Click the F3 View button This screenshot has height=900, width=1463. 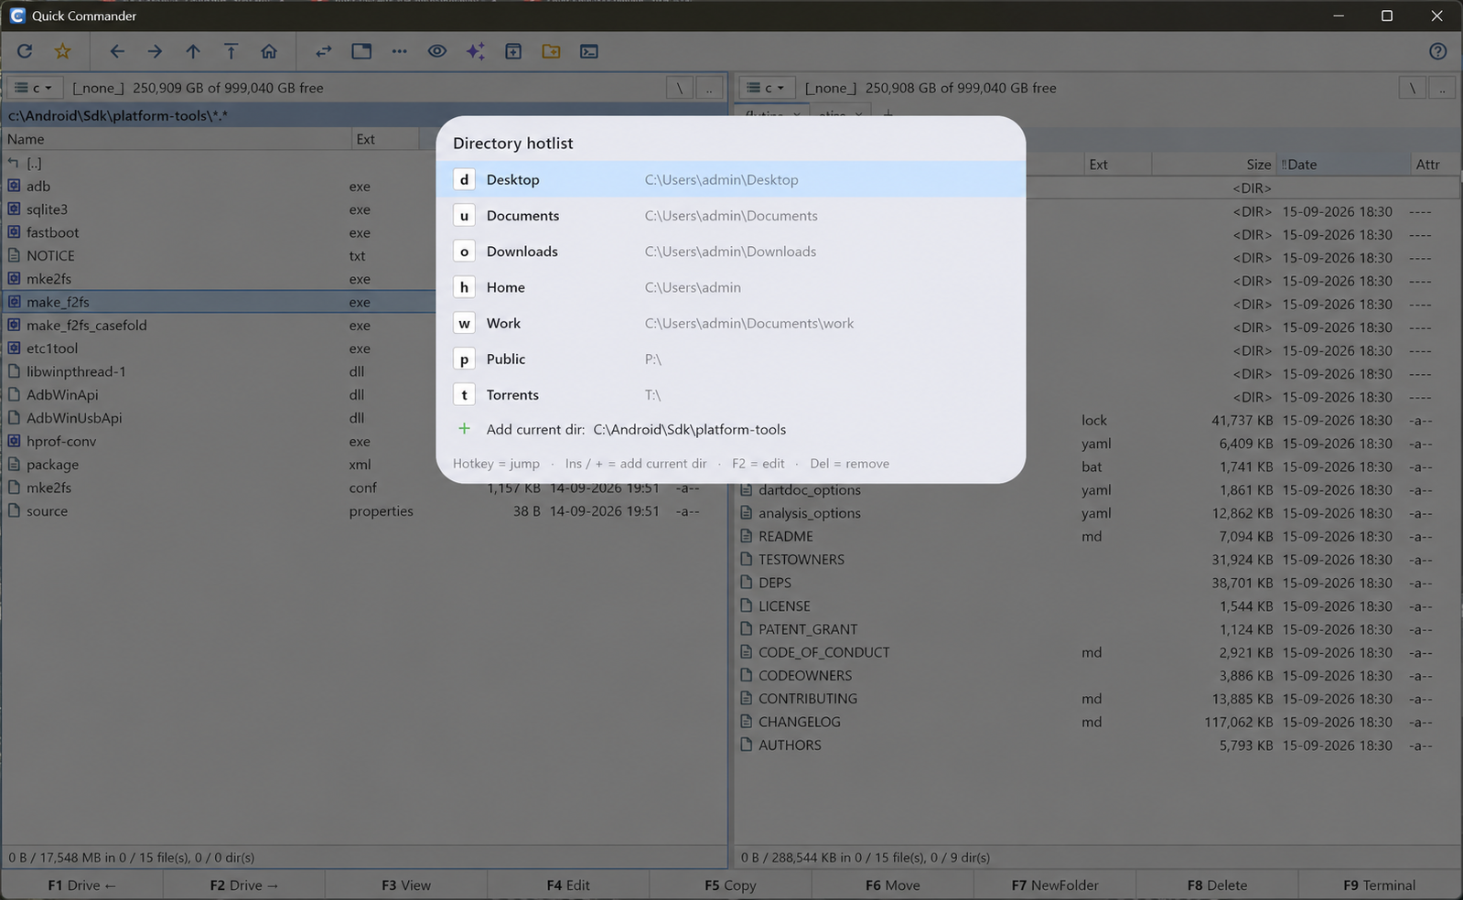pyautogui.click(x=406, y=885)
